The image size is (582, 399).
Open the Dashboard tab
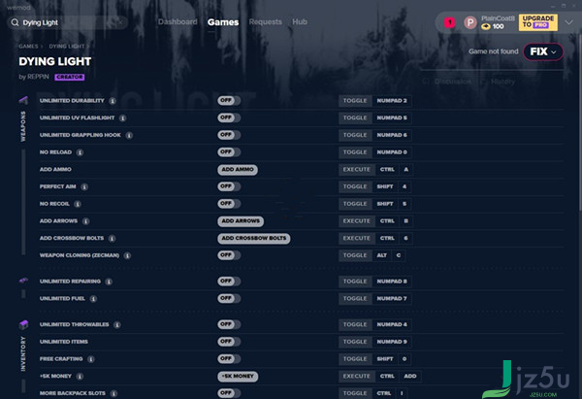tap(178, 22)
